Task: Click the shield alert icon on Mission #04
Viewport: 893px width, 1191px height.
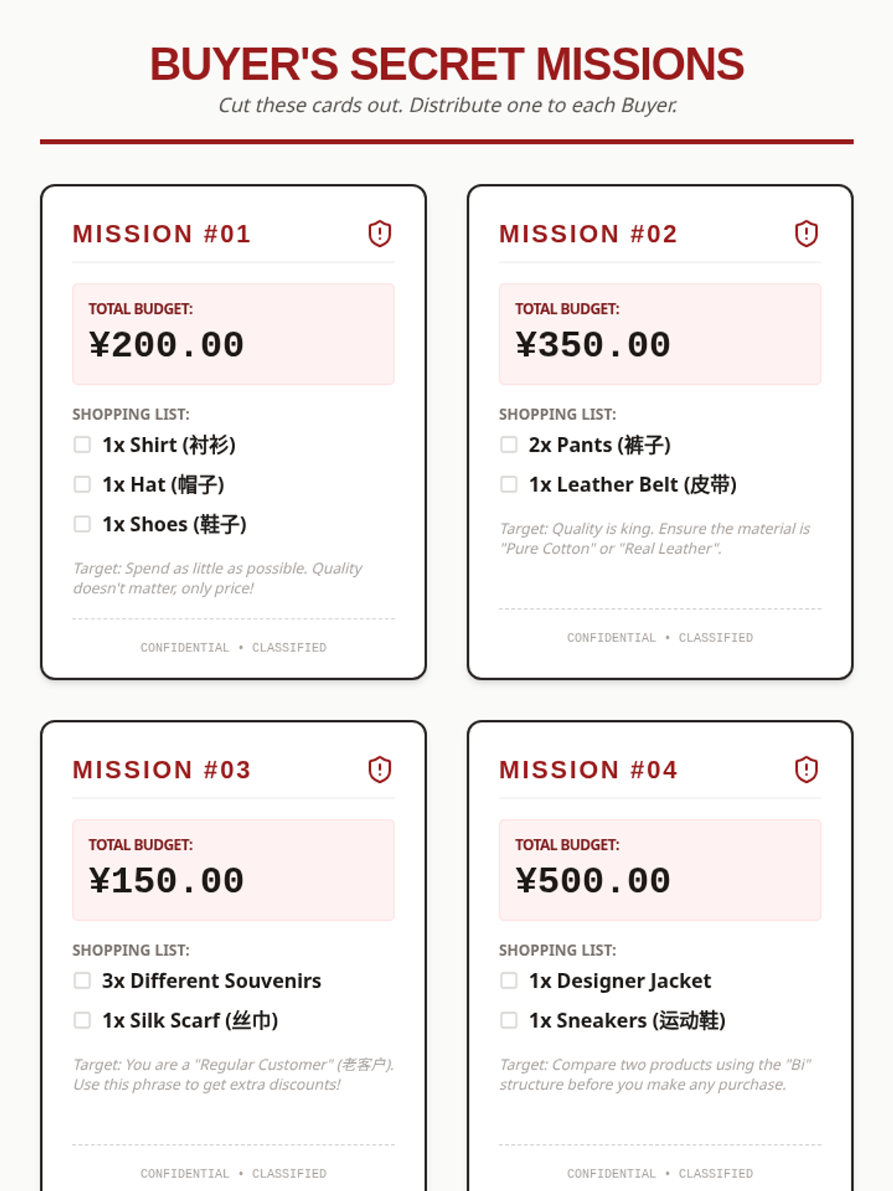Action: (806, 770)
